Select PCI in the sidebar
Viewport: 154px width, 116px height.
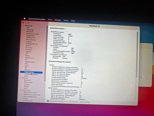tap(26, 60)
